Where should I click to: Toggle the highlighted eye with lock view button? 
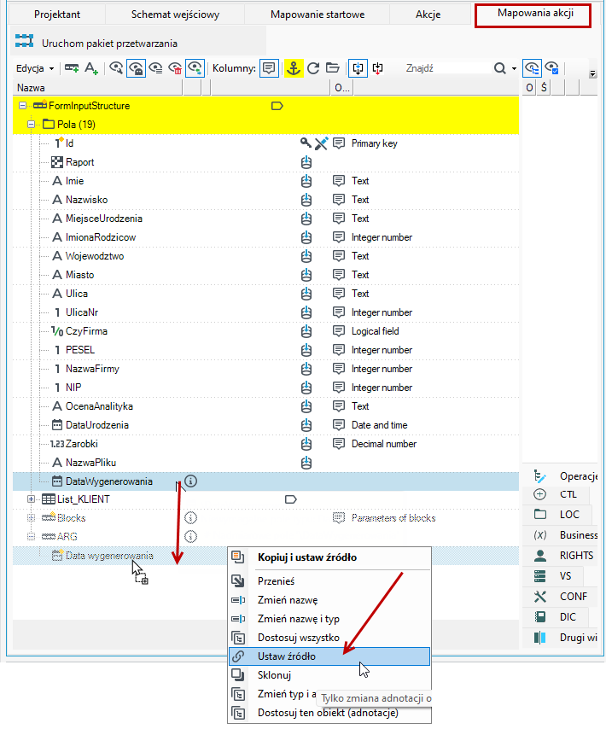136,68
